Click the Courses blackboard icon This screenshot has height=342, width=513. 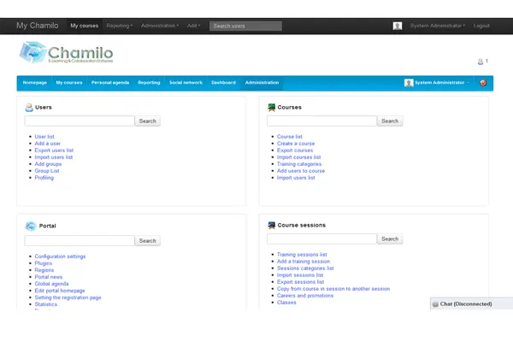[271, 108]
